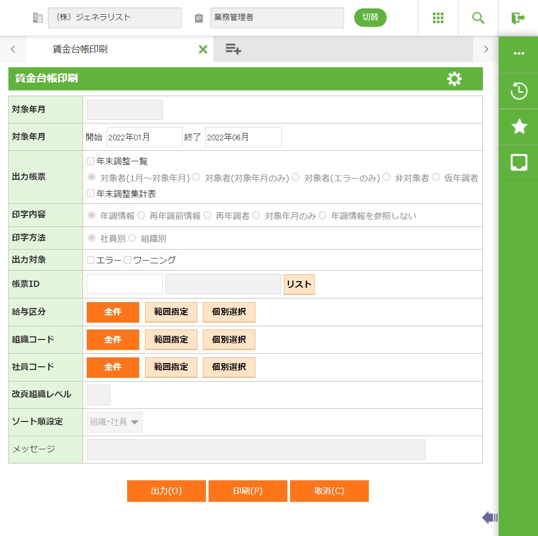Open the apps grid menu icon
The image size is (538, 536).
point(438,18)
